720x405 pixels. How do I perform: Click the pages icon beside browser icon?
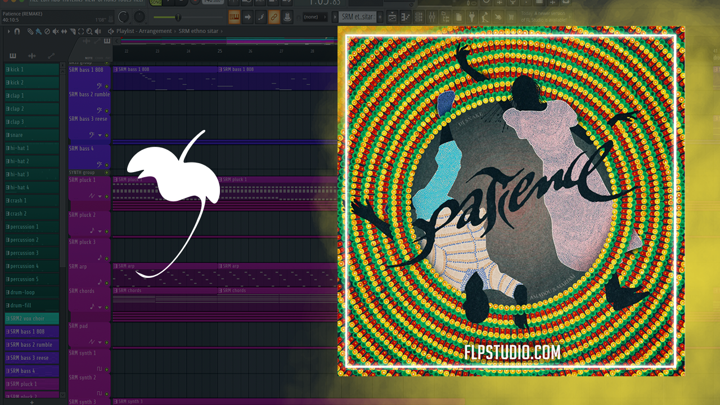458,17
